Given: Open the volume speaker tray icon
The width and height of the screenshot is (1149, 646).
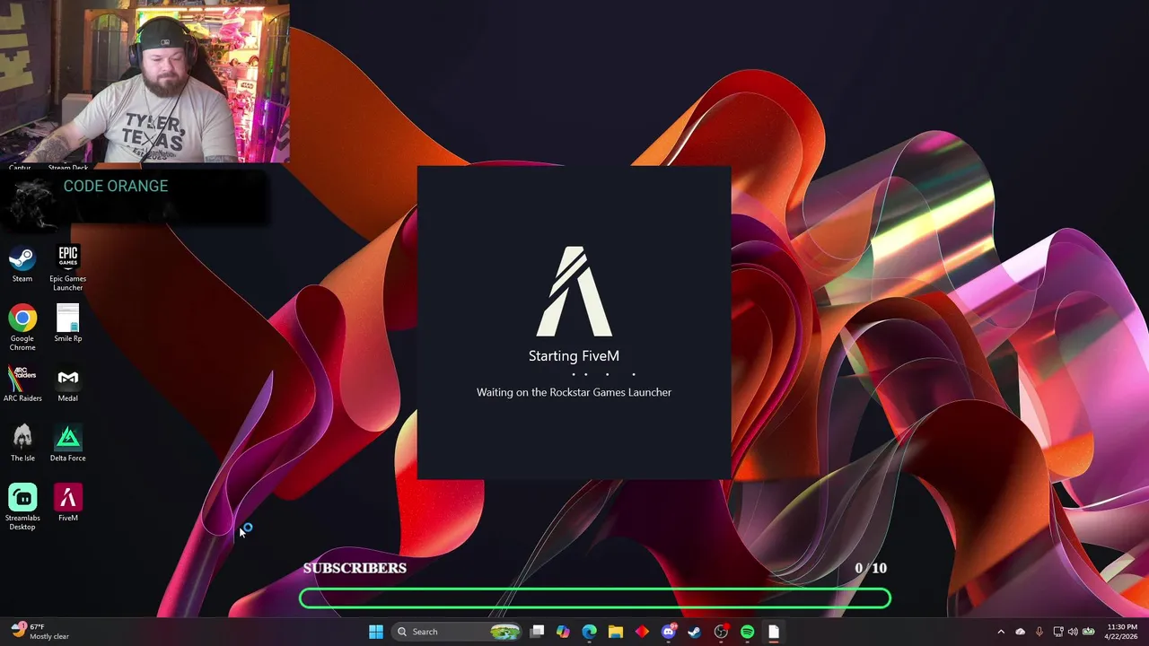Looking at the screenshot, I should [1073, 632].
